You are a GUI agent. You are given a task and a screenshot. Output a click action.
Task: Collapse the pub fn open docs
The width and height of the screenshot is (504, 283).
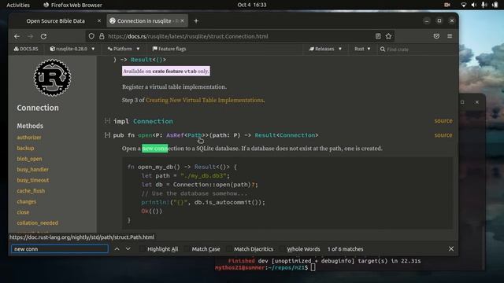tap(107, 135)
